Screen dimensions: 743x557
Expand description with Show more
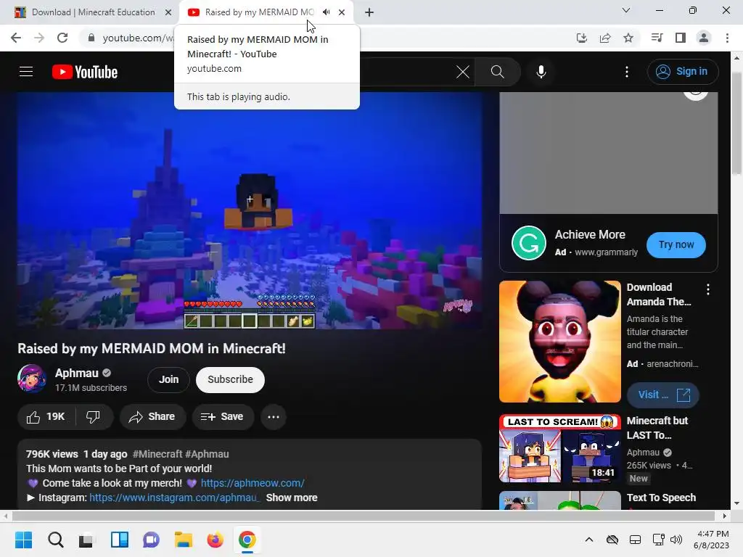tap(292, 498)
